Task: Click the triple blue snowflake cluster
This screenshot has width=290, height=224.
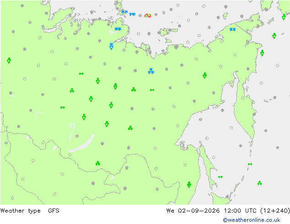Action: [151, 71]
